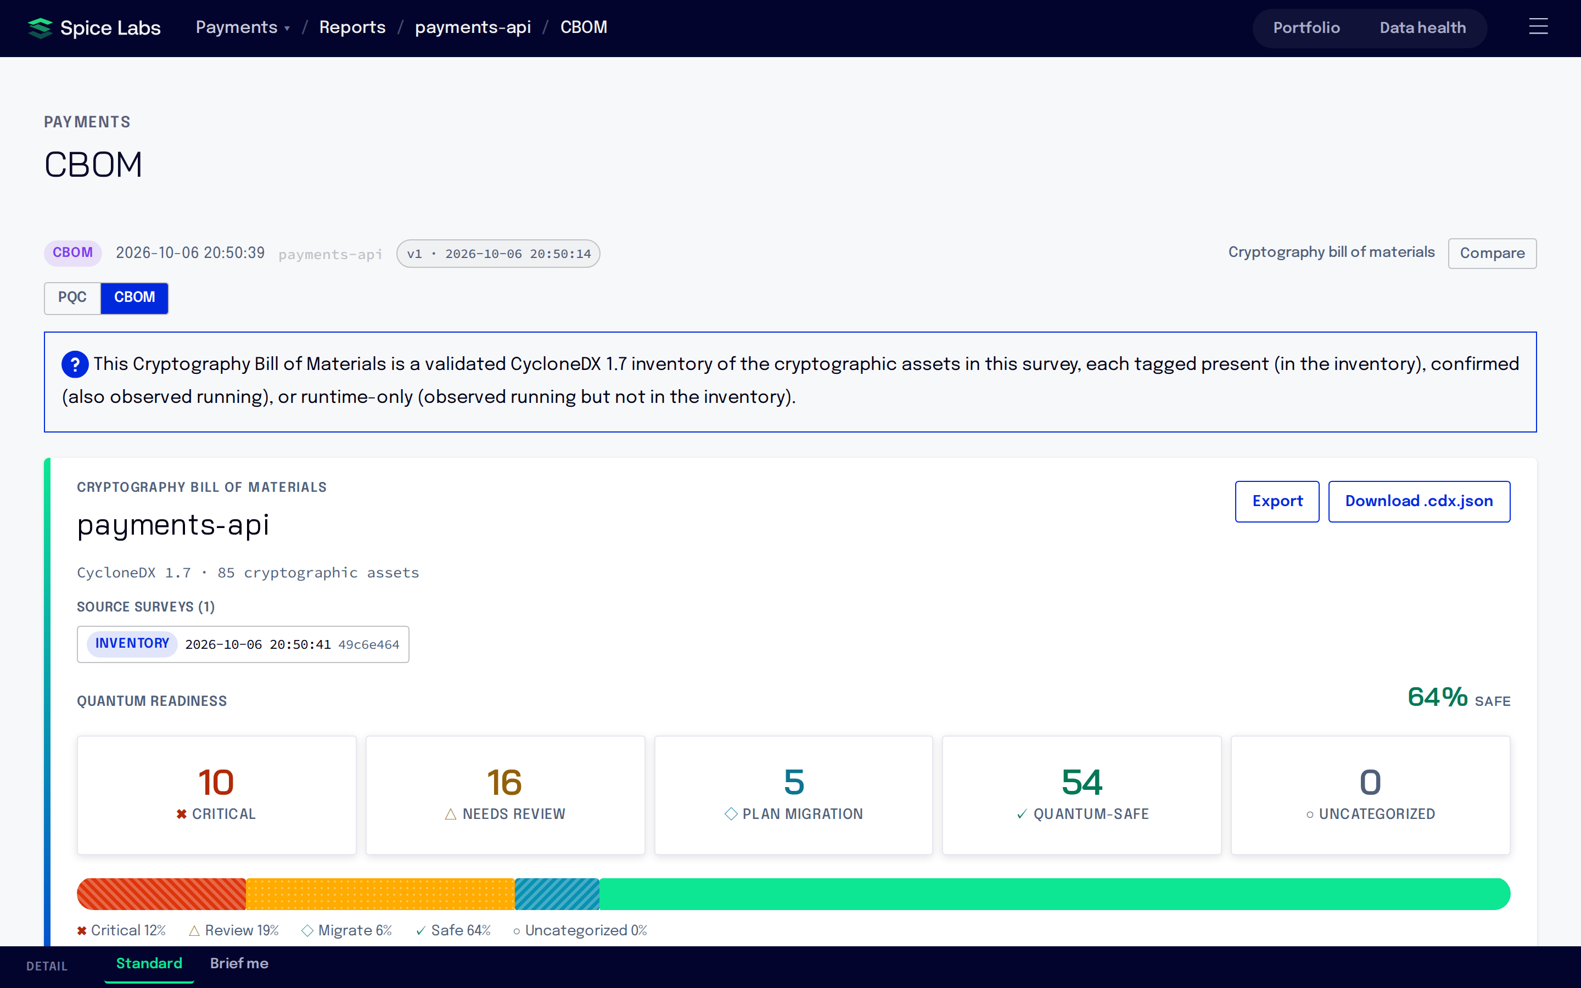Click the Export button
The image size is (1581, 988).
pyautogui.click(x=1276, y=501)
